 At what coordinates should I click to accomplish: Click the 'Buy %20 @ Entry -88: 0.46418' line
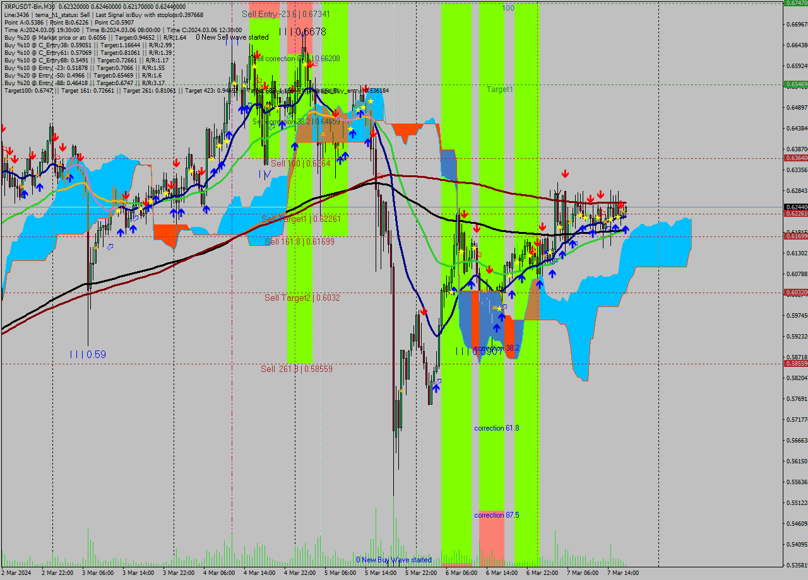pyautogui.click(x=85, y=83)
